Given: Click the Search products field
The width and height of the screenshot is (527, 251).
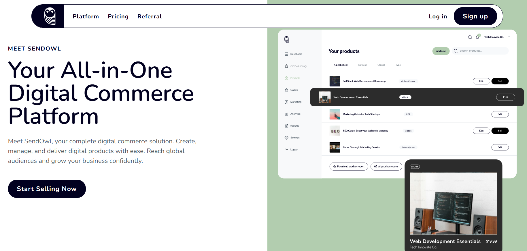Looking at the screenshot, I should [480, 51].
